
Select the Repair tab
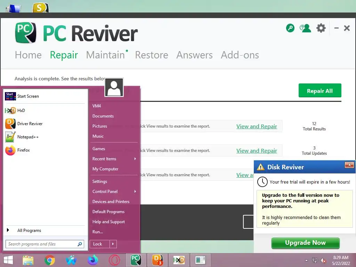coord(64,55)
